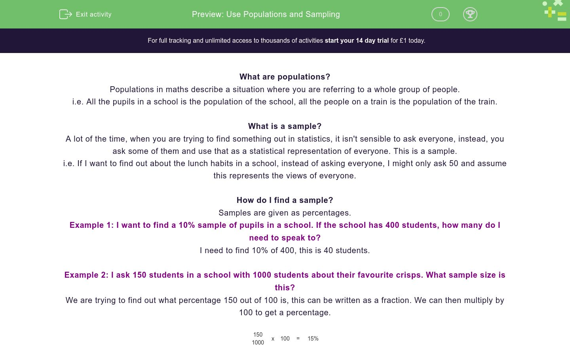Image resolution: width=570 pixels, height=356 pixels.
Task: Select the purple Example 1 question text
Action: pos(285,231)
